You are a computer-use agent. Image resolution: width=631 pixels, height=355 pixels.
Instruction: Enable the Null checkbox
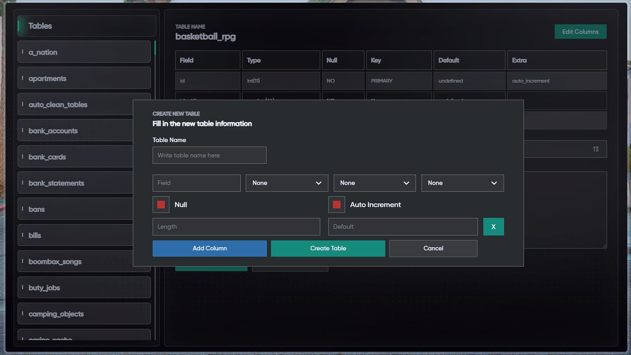click(x=161, y=204)
